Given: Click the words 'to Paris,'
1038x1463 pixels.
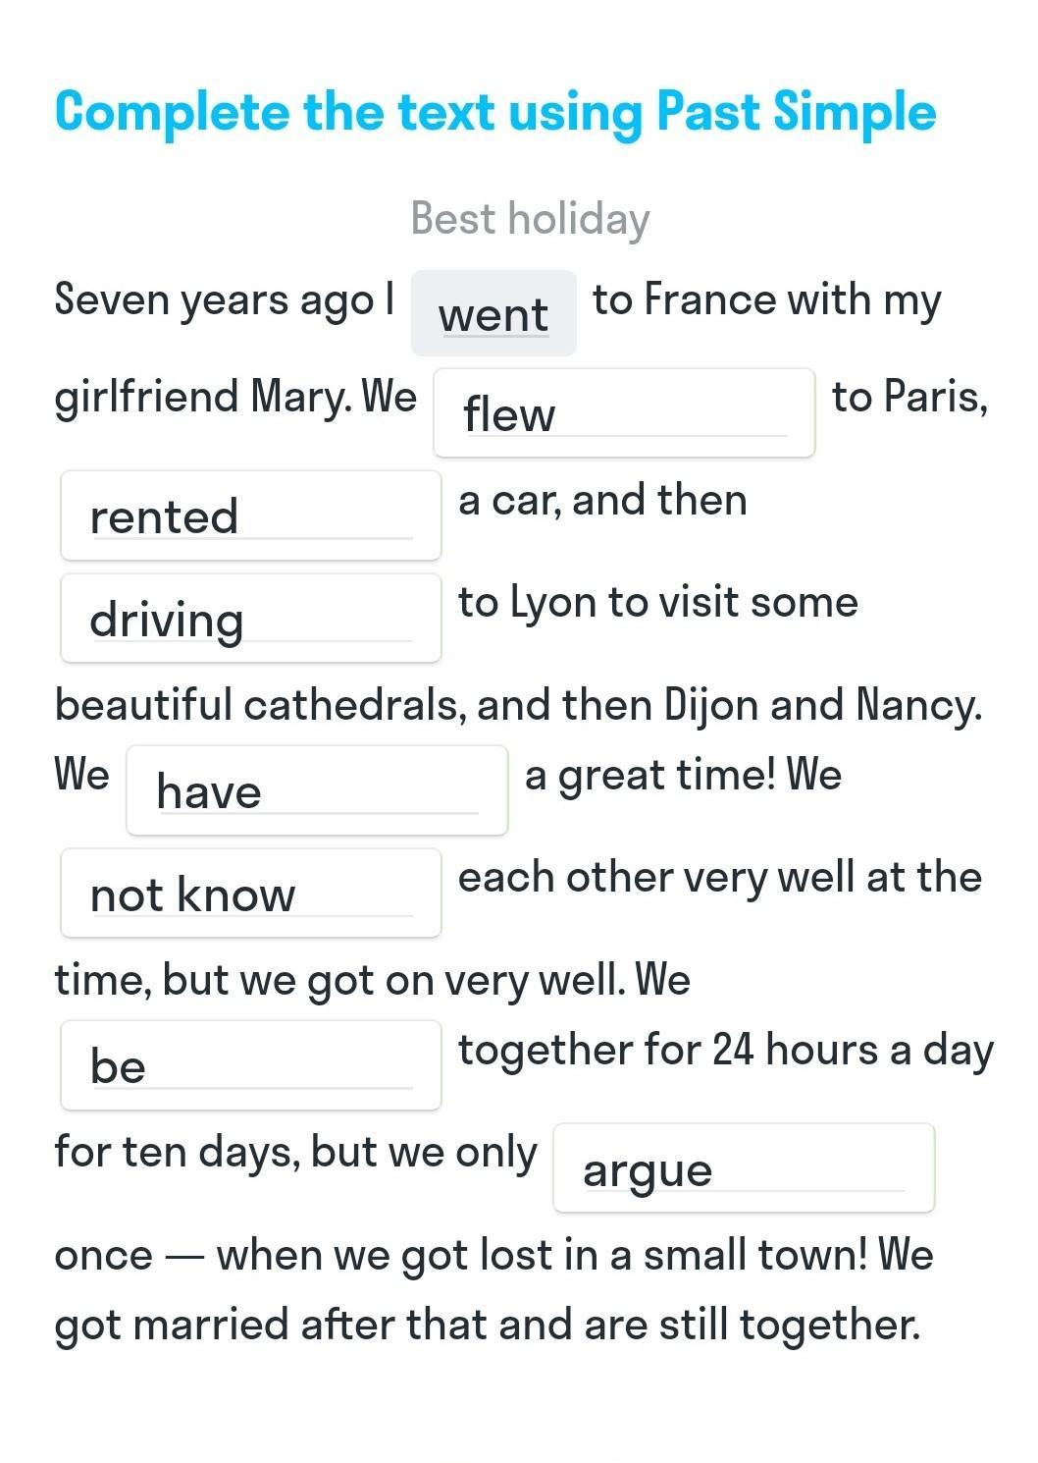Looking at the screenshot, I should tap(909, 397).
